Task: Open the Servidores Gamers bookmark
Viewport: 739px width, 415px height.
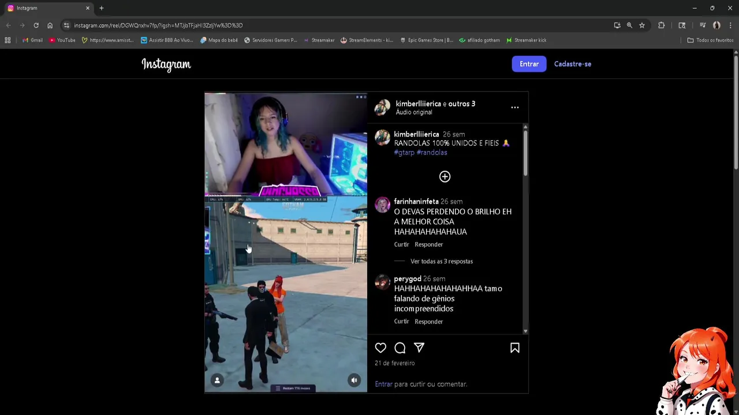Action: [271, 40]
